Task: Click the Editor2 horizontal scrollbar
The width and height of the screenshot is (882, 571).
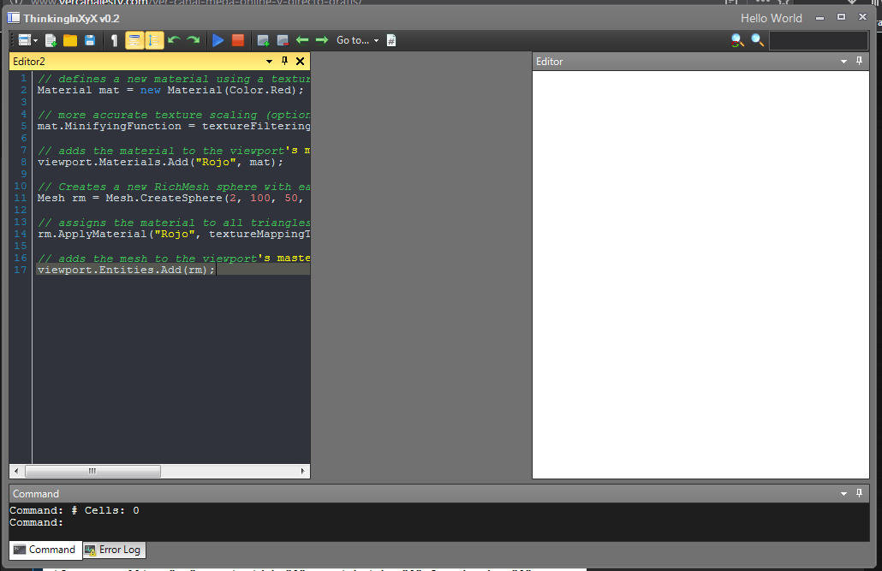Action: (92, 471)
